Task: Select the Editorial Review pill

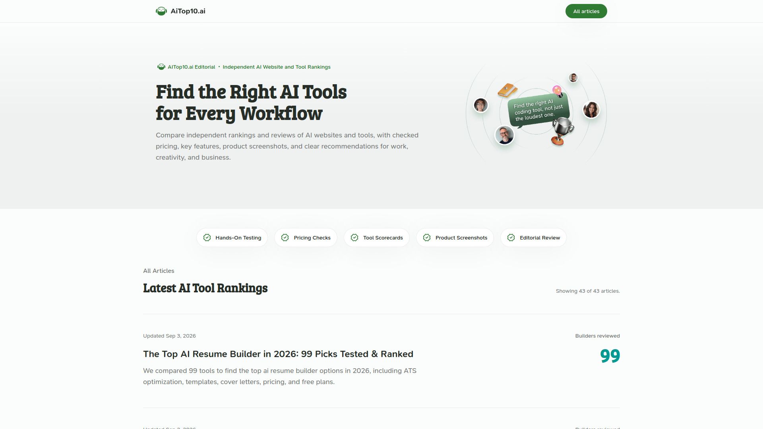Action: tap(533, 238)
